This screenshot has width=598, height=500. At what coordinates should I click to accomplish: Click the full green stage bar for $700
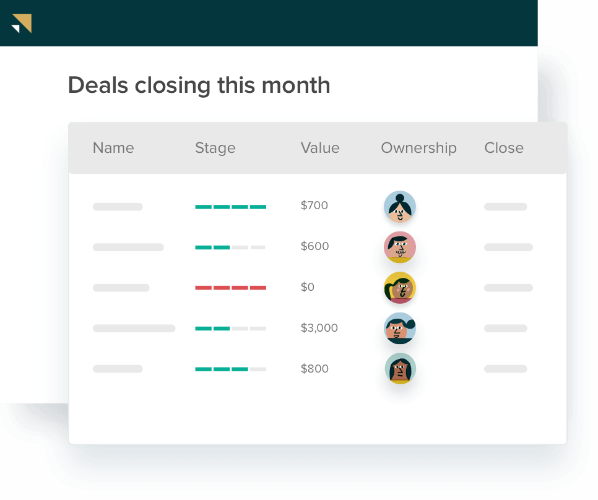click(230, 207)
